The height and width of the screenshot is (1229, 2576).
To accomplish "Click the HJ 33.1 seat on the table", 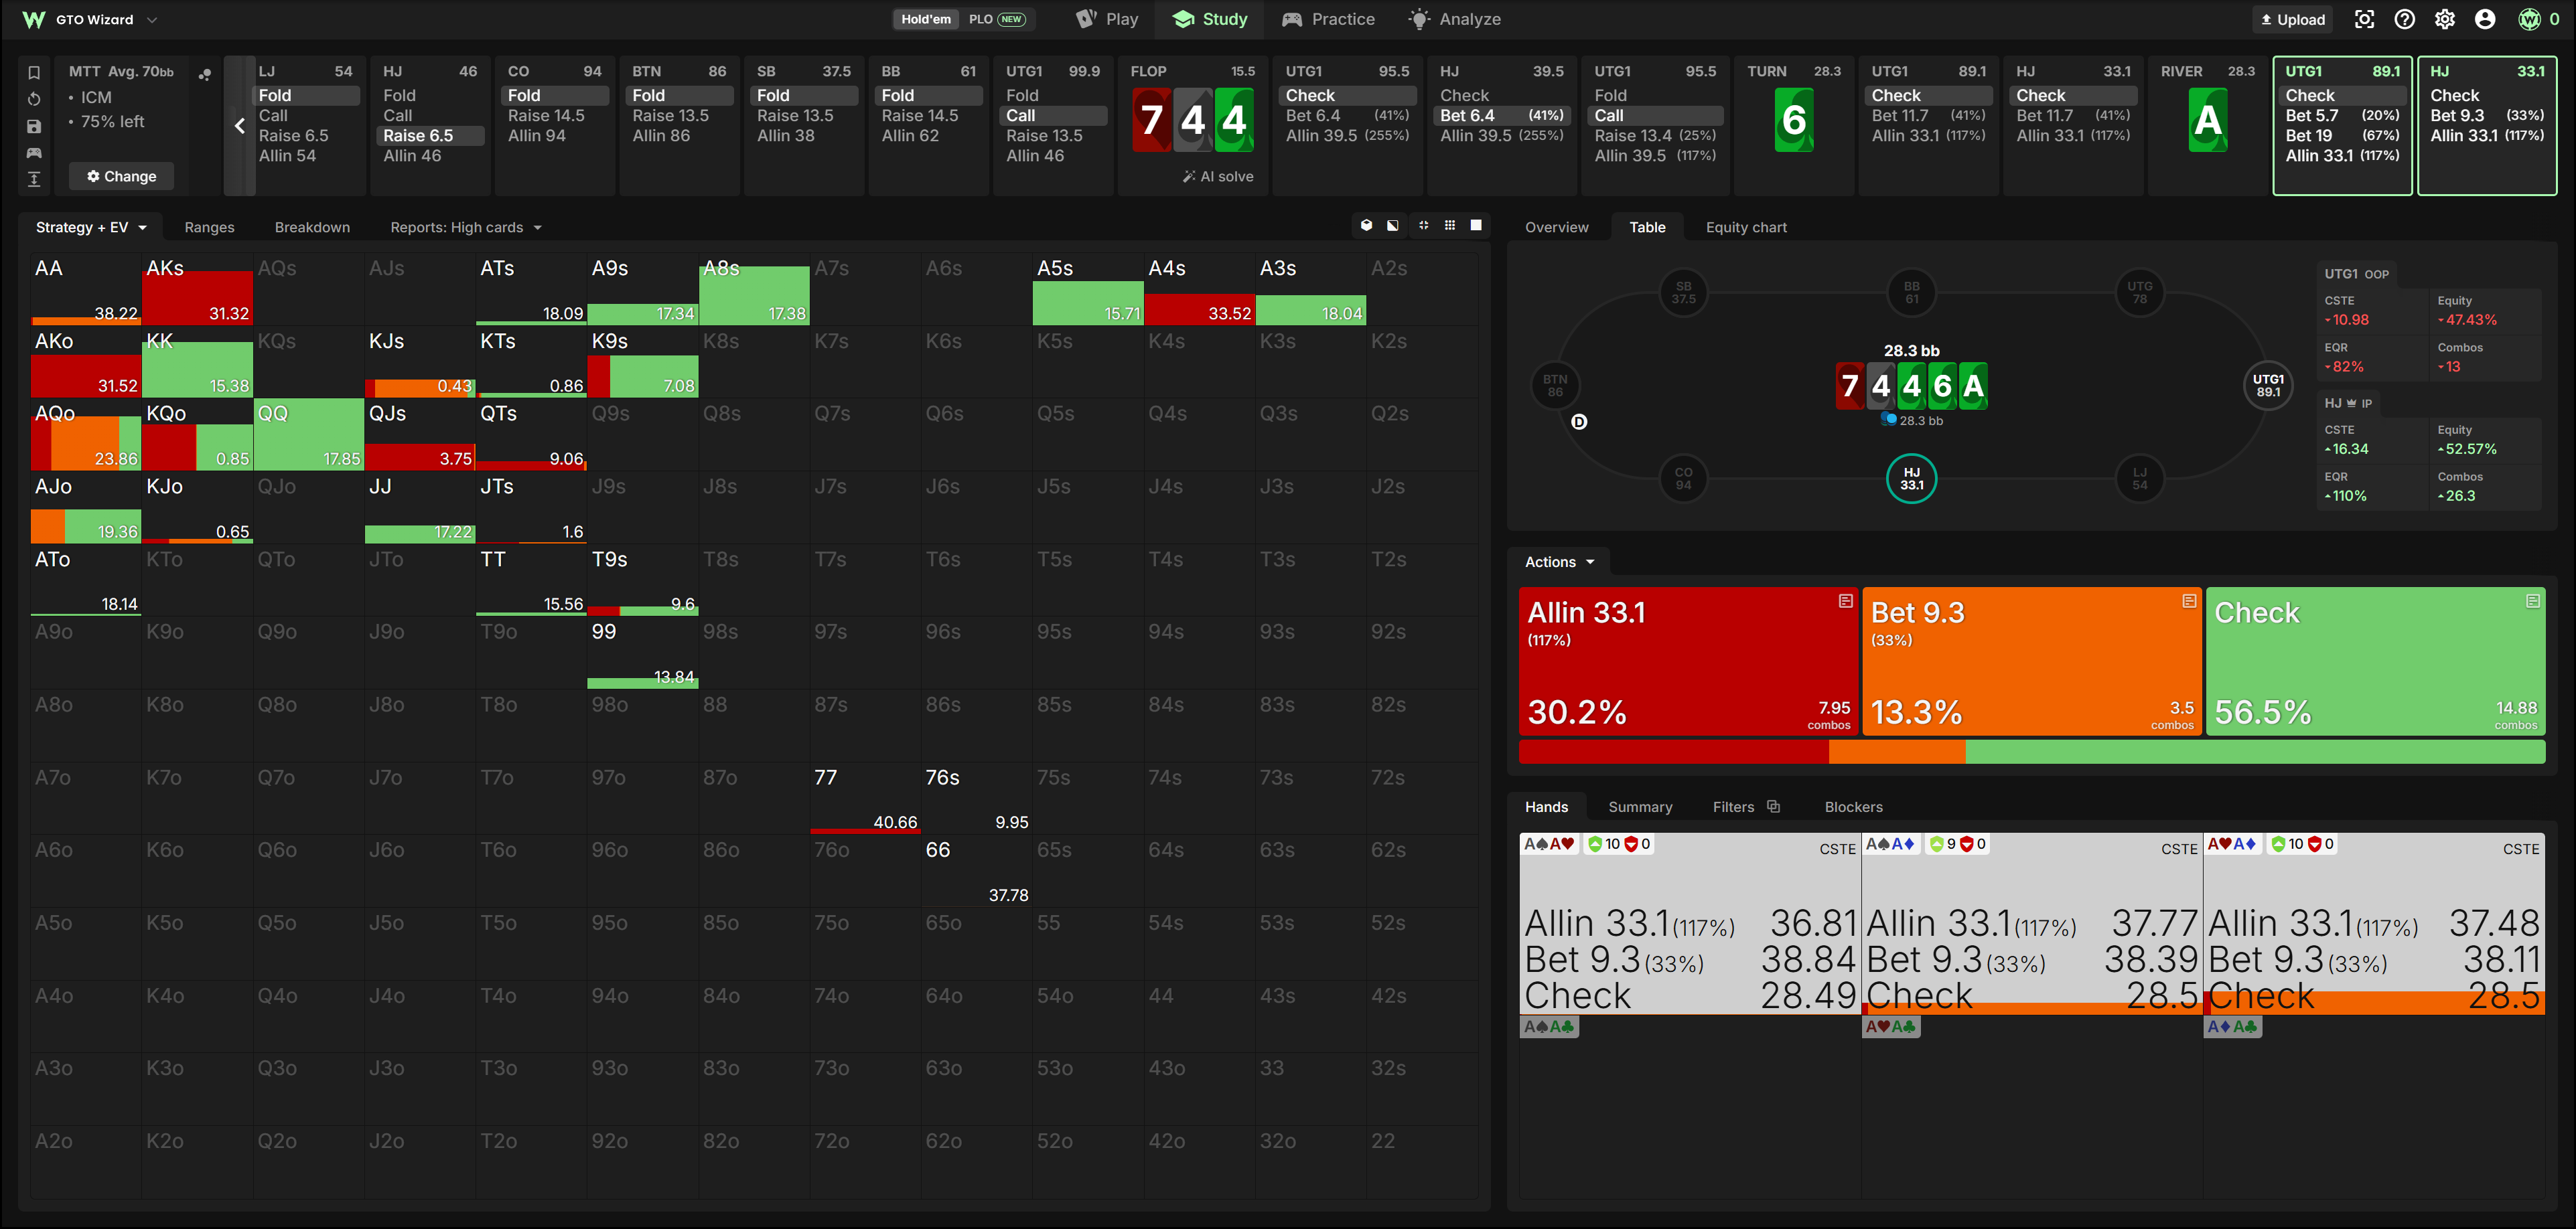I will pyautogui.click(x=1911, y=479).
